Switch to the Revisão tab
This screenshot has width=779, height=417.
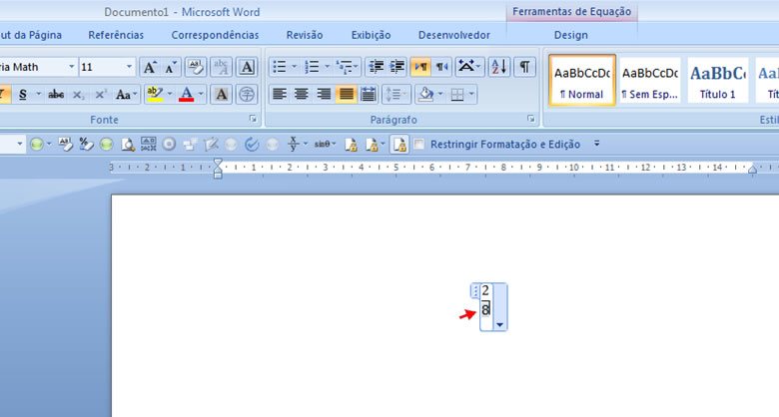(x=305, y=35)
